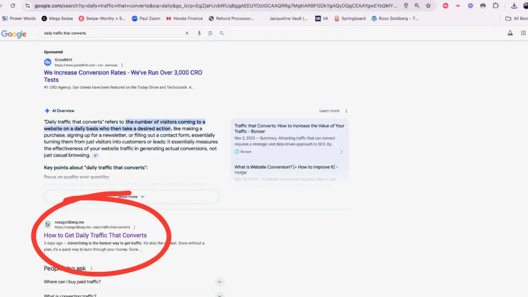Open the Honda Finance bookmark

tap(184, 19)
